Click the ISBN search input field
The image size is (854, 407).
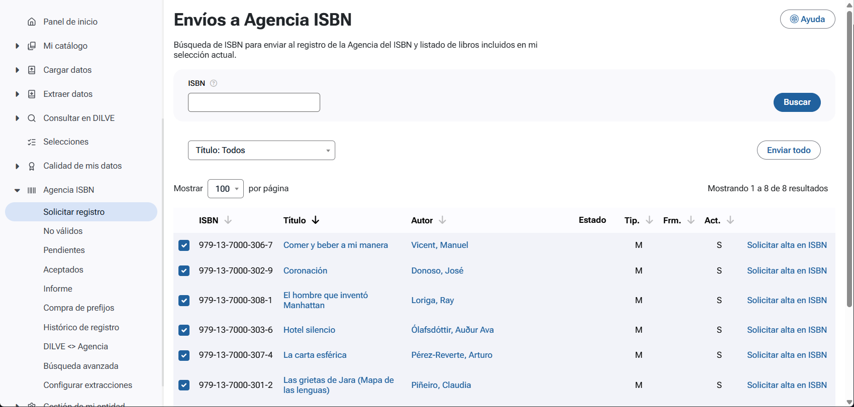click(x=254, y=102)
